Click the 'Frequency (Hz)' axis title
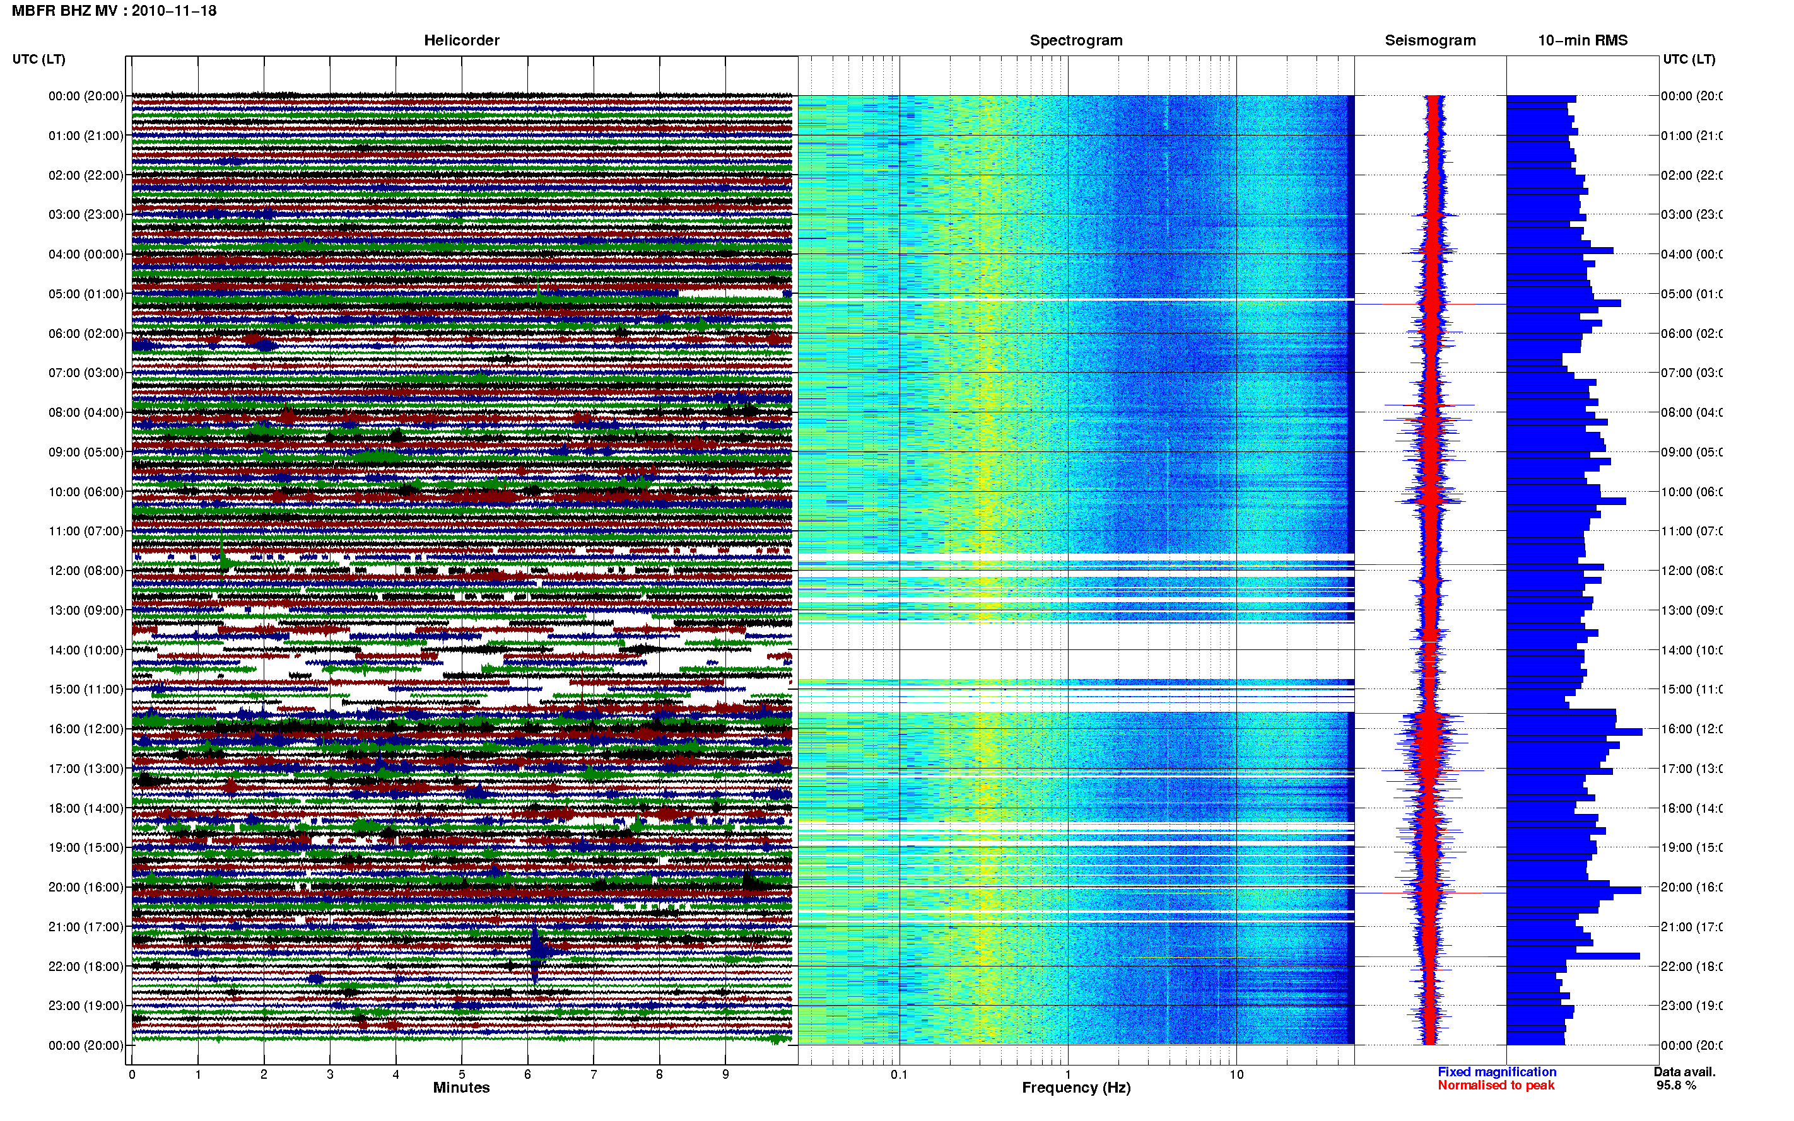The image size is (1794, 1121). click(1076, 1088)
